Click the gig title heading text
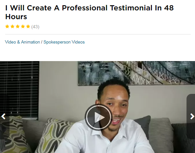 coord(89,12)
